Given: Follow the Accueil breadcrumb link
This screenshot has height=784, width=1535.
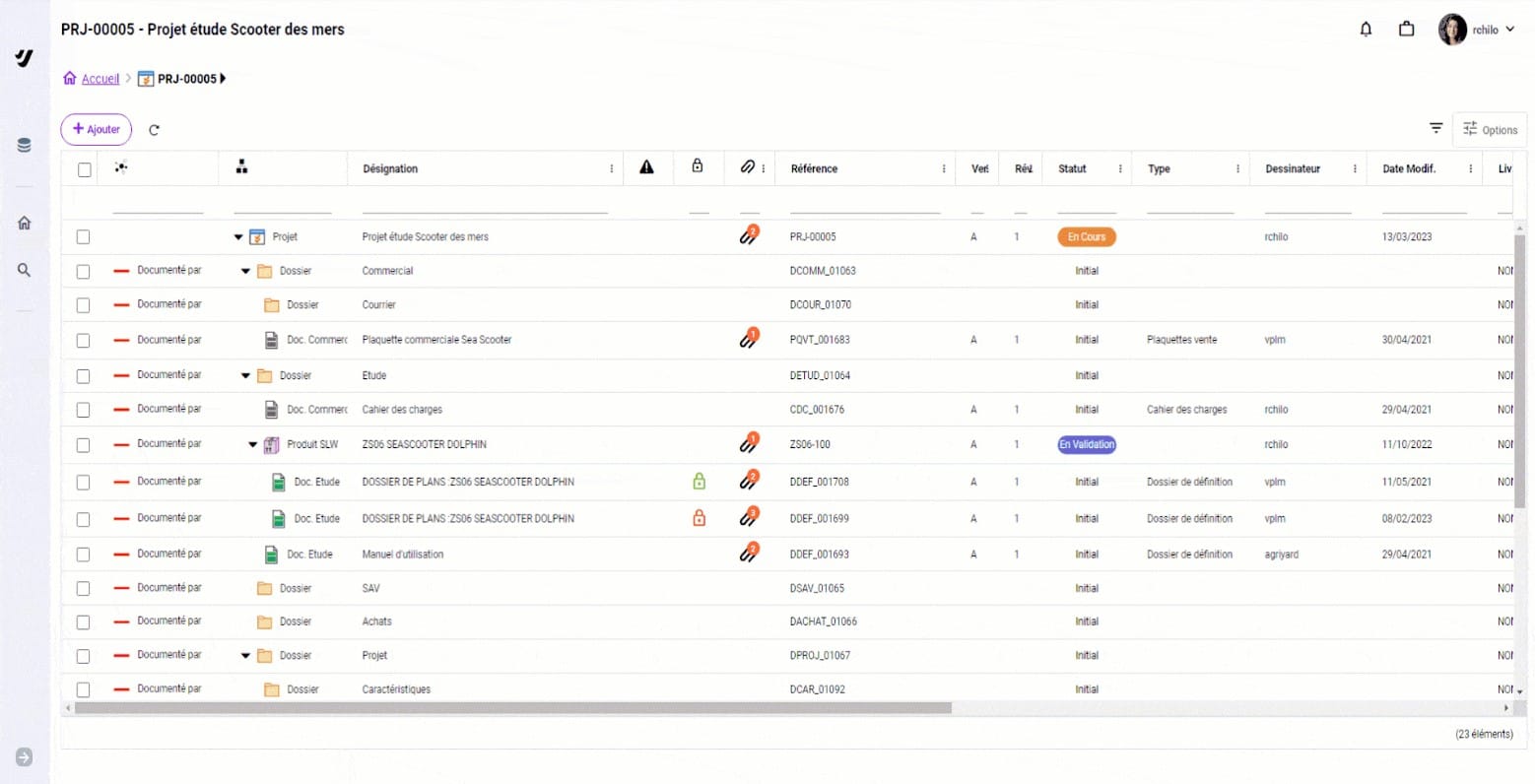Looking at the screenshot, I should click(x=100, y=79).
